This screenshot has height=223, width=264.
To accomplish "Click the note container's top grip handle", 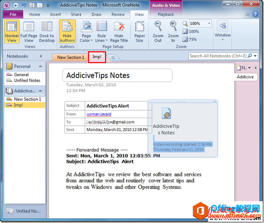I will tap(182, 101).
